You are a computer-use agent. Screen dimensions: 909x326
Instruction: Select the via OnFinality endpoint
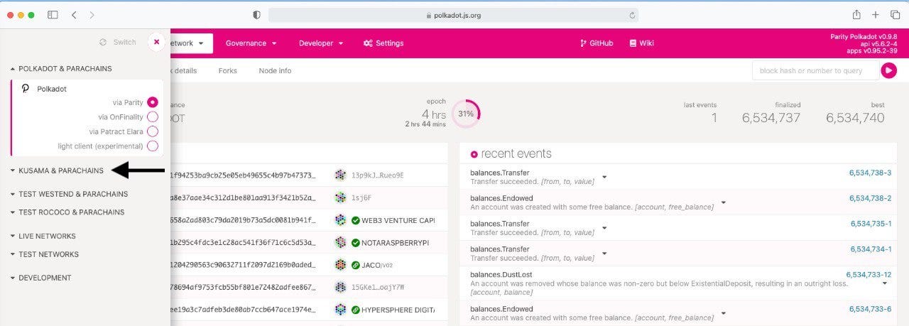coord(152,117)
